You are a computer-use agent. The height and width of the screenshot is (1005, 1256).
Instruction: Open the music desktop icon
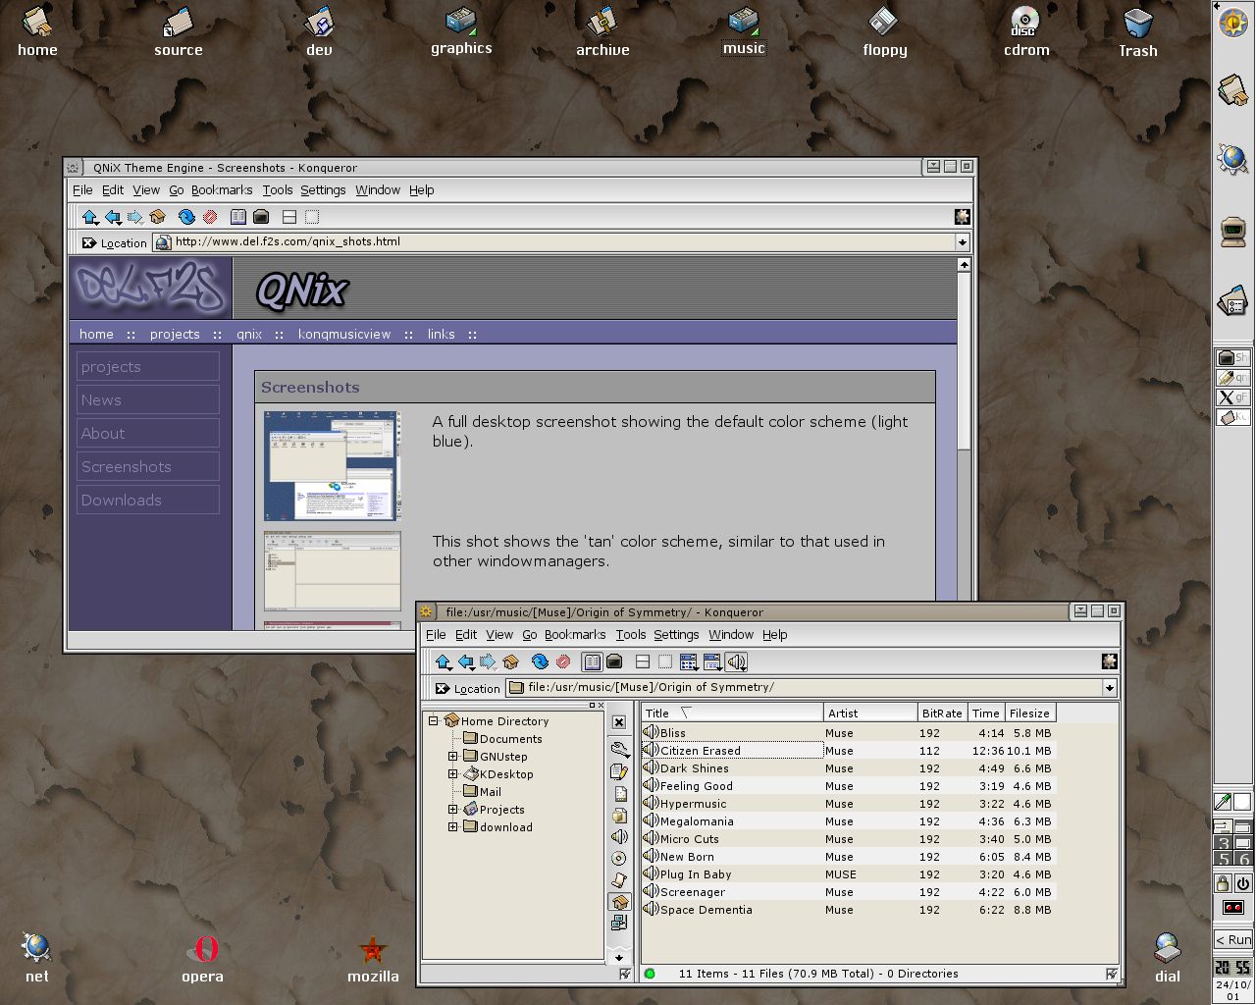744,30
